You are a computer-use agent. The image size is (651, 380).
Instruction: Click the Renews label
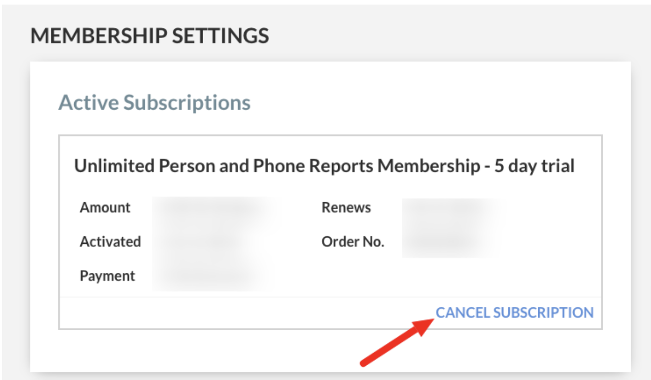[346, 208]
